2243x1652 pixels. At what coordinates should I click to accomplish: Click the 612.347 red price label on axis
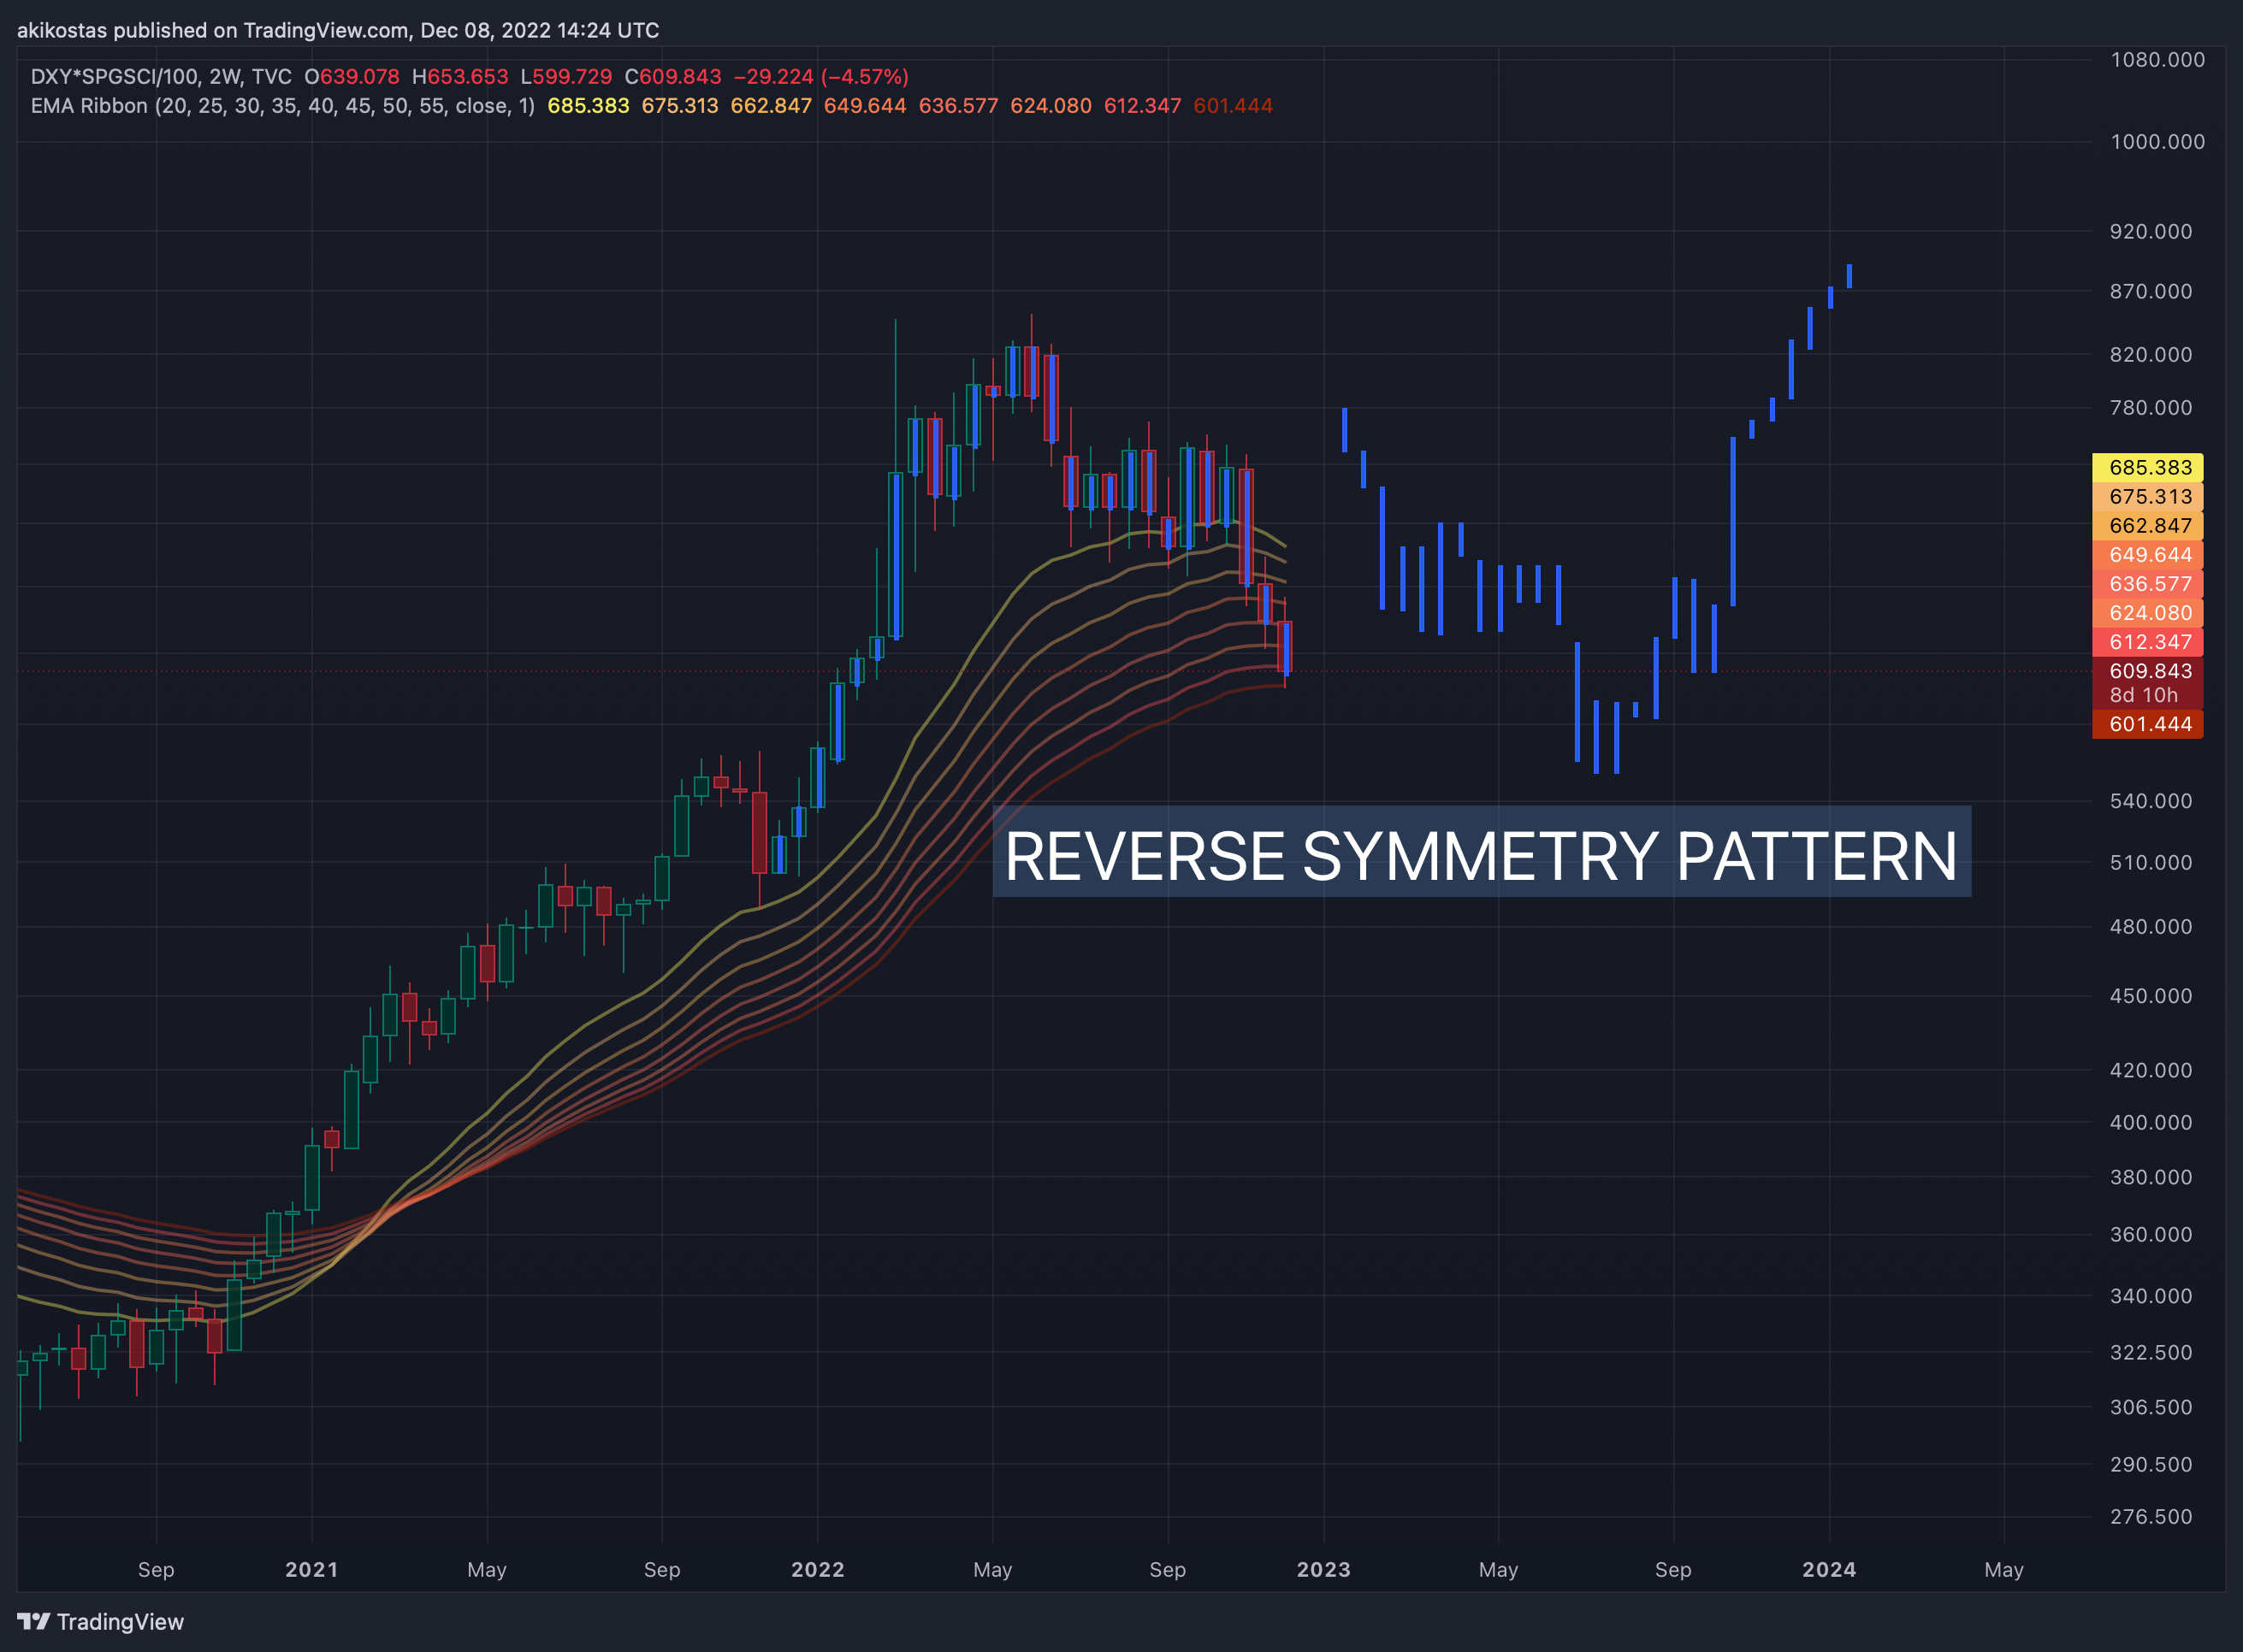point(2147,641)
